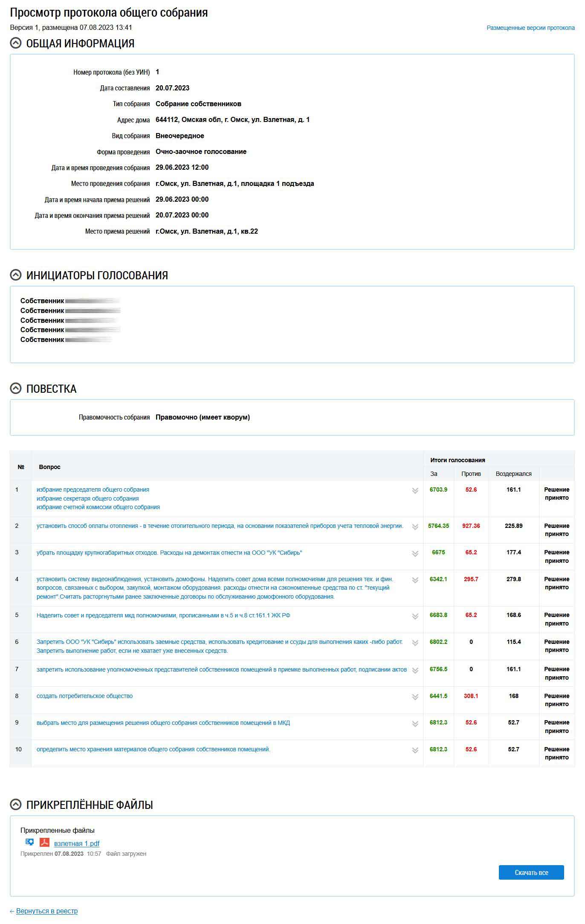Open question создать потребительское общество

84,696
